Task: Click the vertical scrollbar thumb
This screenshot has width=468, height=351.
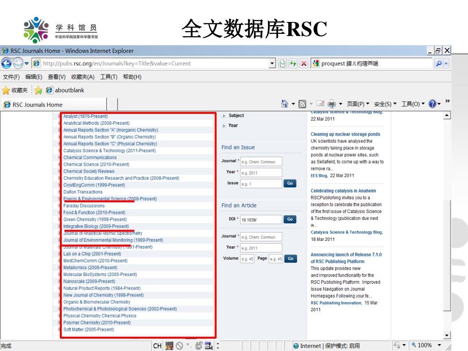Action: pos(447,255)
